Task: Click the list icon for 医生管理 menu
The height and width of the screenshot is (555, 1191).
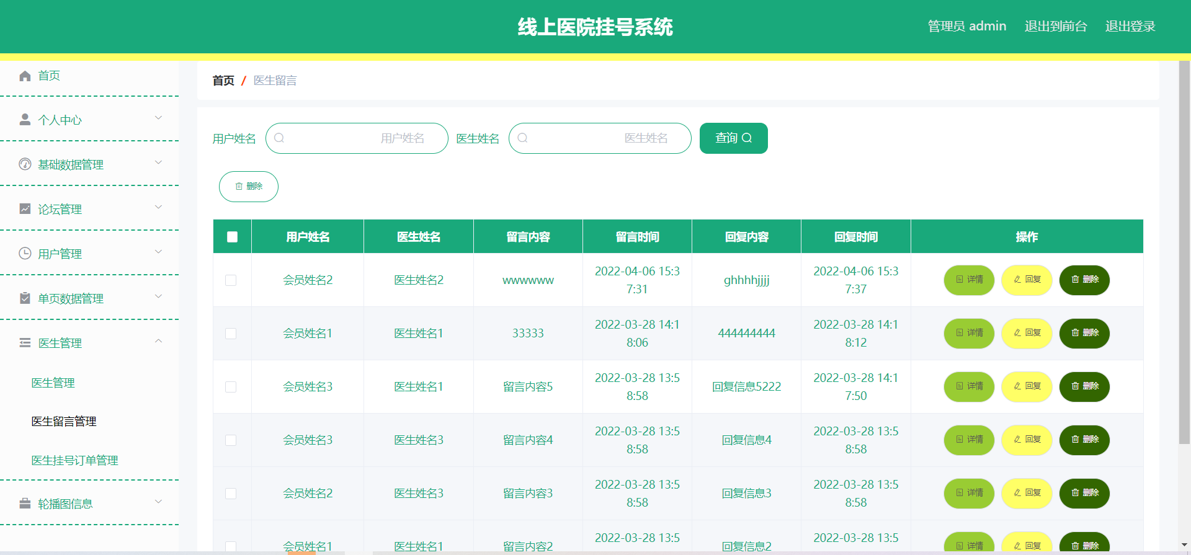Action: [25, 343]
